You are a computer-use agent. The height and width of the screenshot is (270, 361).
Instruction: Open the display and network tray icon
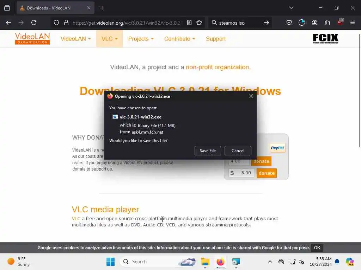tap(292, 262)
